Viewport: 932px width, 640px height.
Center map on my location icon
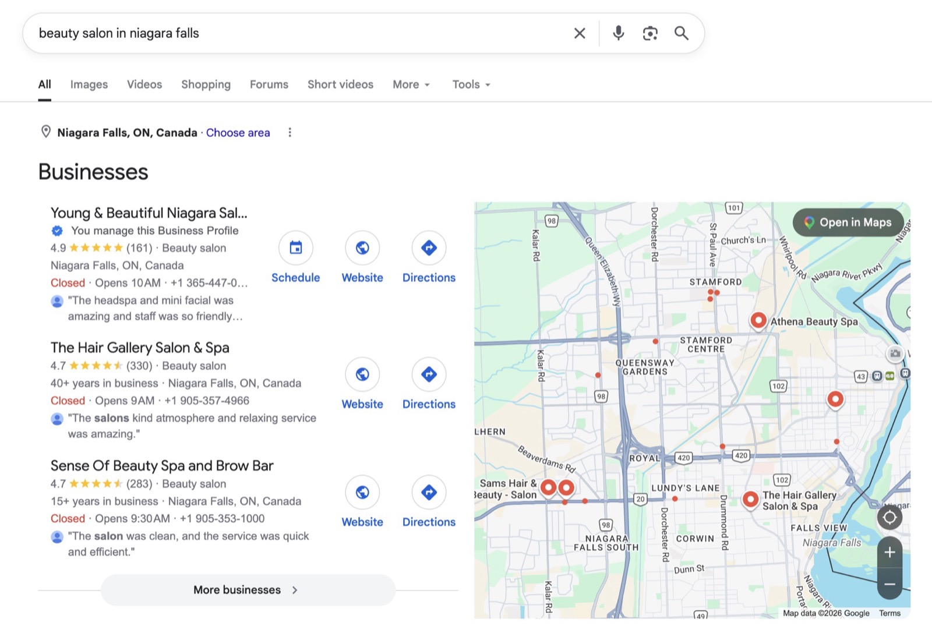[x=889, y=517]
